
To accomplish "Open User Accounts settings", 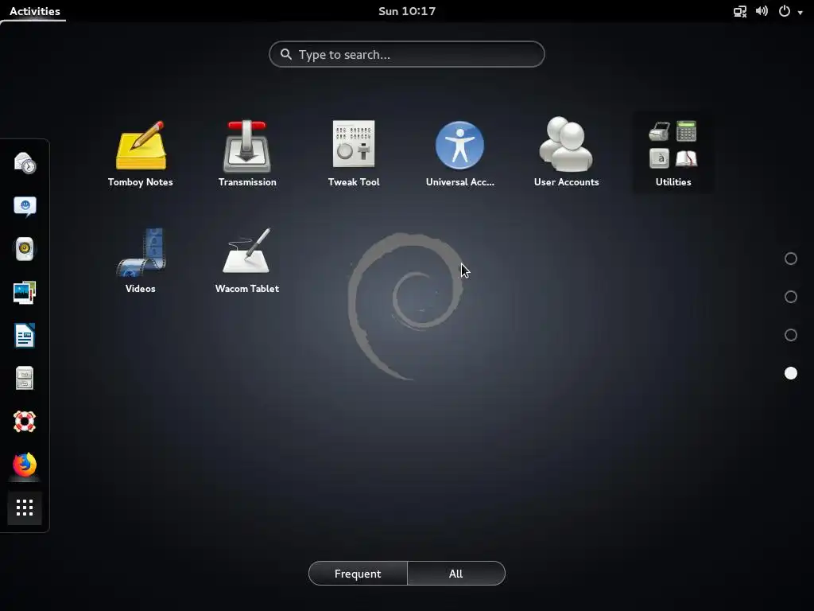I will tap(566, 145).
